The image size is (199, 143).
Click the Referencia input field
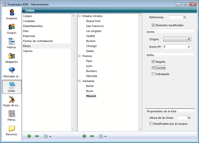click(178, 17)
